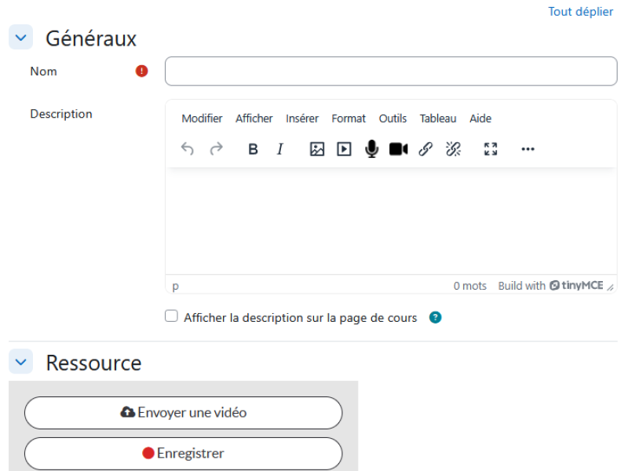The width and height of the screenshot is (628, 471).
Task: Click the red required-field icon beside Nom
Action: pos(141,71)
